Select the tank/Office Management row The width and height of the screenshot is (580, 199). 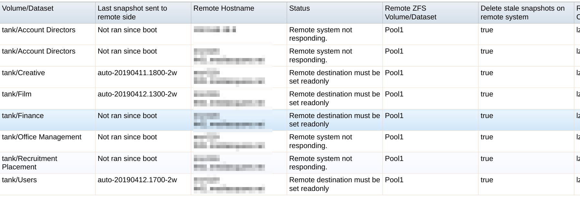tap(42, 137)
